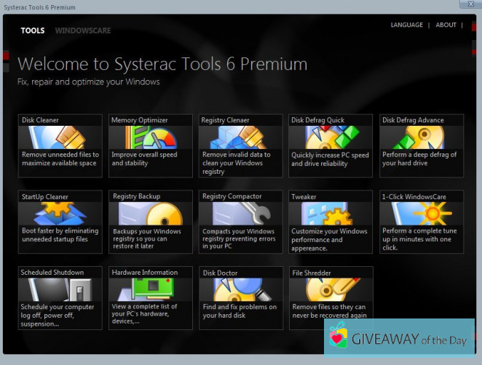
Task: Open the LANGUAGE menu
Action: 406,25
